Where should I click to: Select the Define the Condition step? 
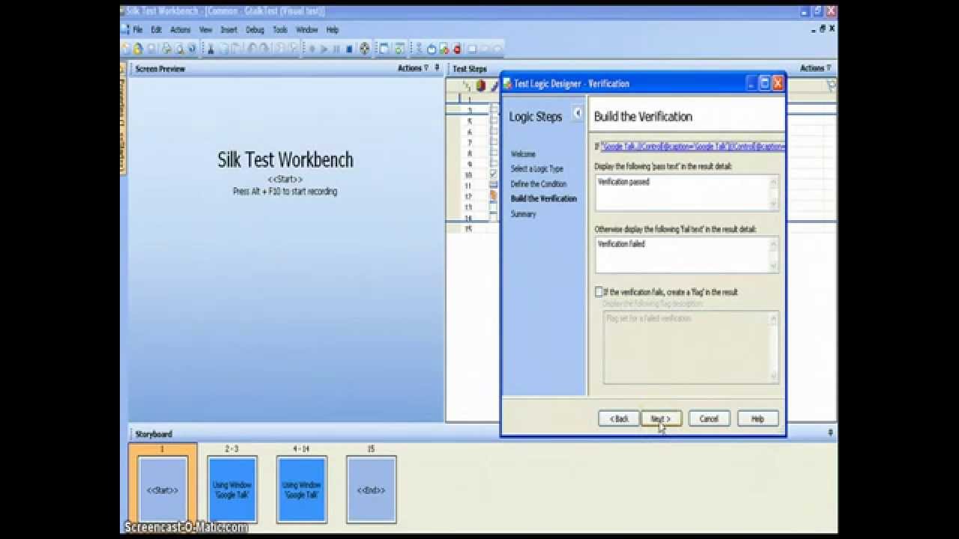click(x=539, y=184)
